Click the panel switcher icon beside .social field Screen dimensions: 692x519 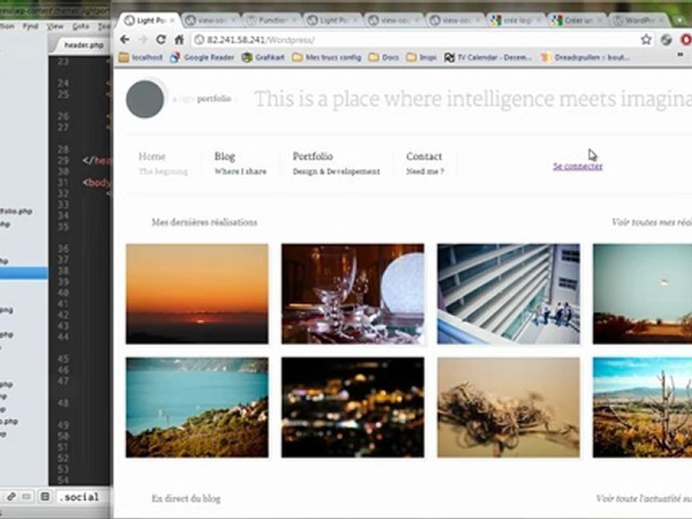tap(45, 497)
